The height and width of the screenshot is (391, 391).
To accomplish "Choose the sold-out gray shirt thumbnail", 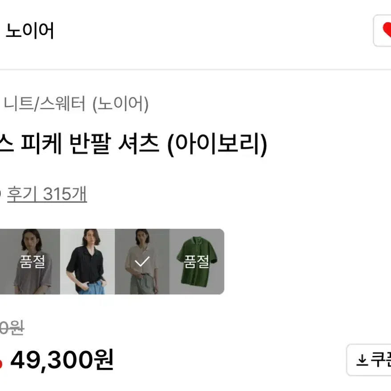I will (30, 261).
